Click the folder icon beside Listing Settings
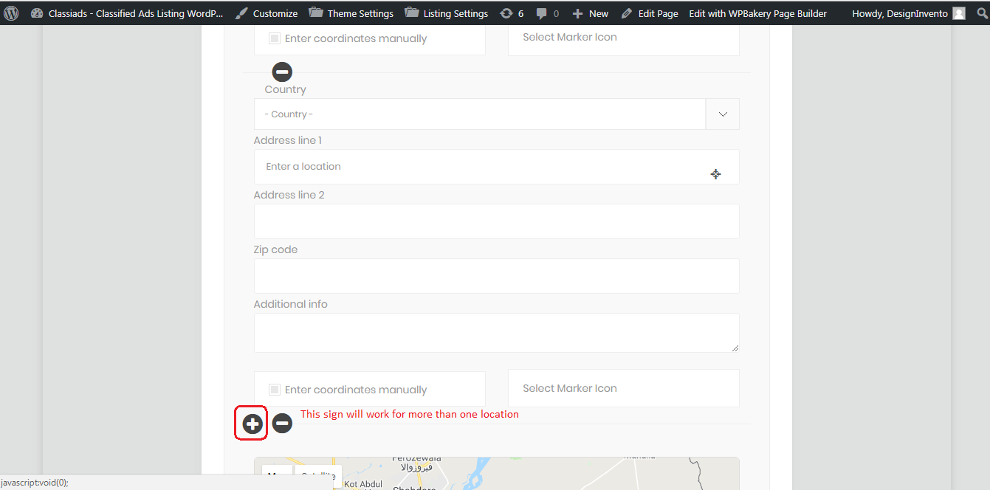 [x=411, y=13]
